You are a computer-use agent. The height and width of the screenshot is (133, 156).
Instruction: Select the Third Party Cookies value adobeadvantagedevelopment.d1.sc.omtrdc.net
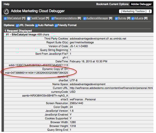coord(98,38)
